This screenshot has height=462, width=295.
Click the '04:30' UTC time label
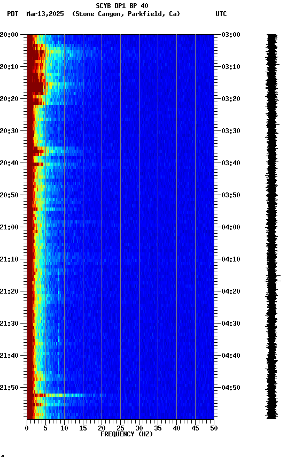231,324
